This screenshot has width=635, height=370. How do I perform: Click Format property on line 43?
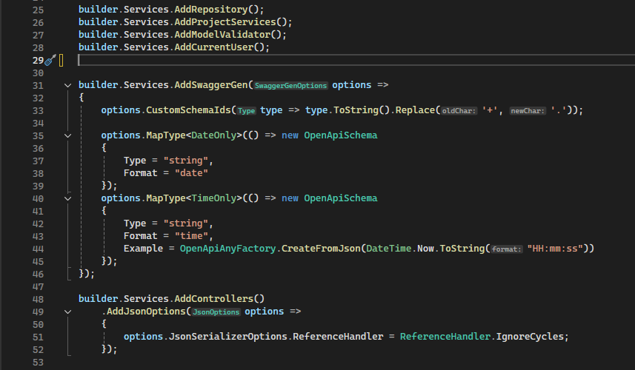[141, 236]
